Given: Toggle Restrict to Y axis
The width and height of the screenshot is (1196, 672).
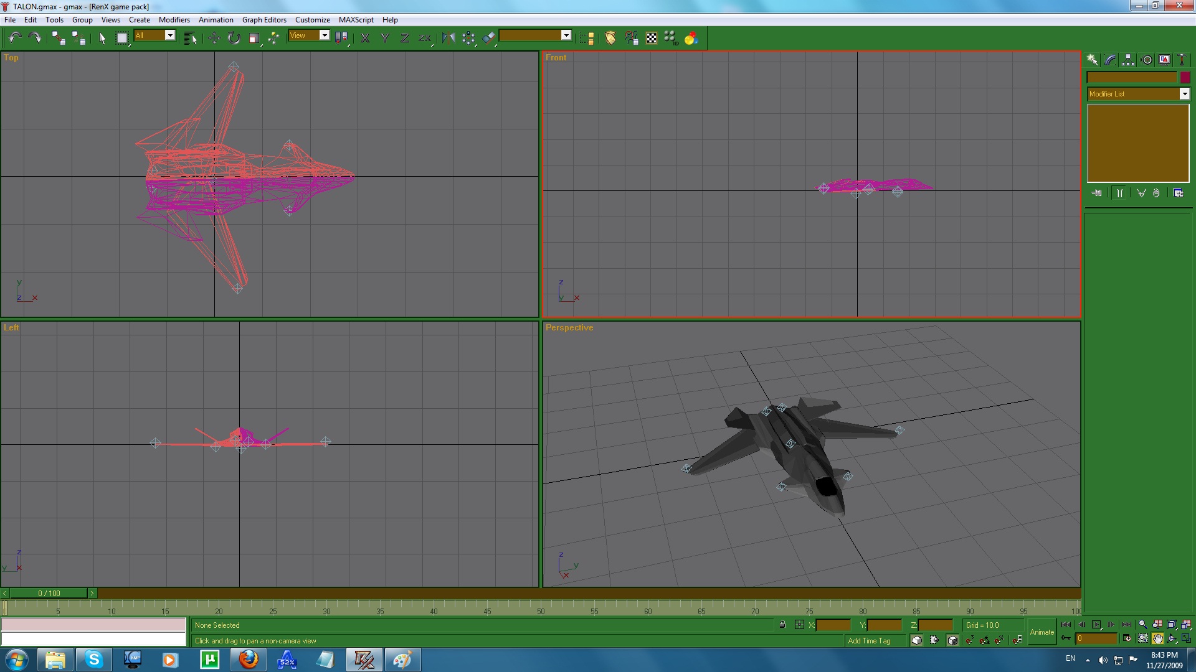Looking at the screenshot, I should coord(386,38).
